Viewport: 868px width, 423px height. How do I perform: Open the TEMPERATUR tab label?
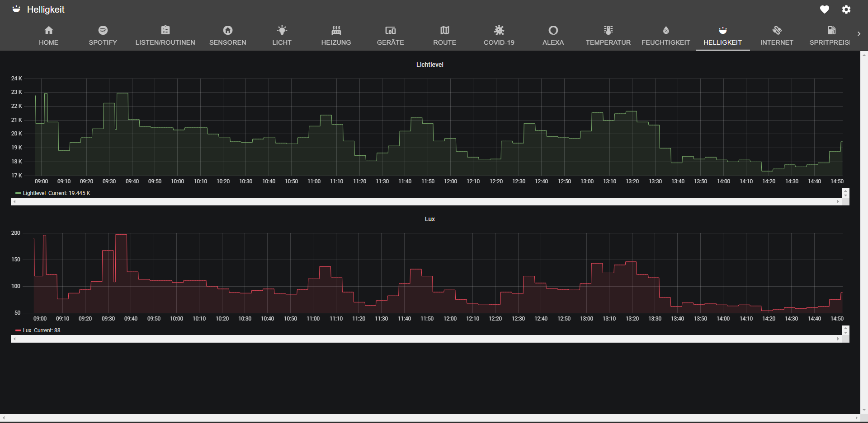coord(609,42)
